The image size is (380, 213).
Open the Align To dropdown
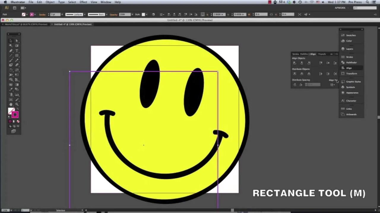click(333, 85)
